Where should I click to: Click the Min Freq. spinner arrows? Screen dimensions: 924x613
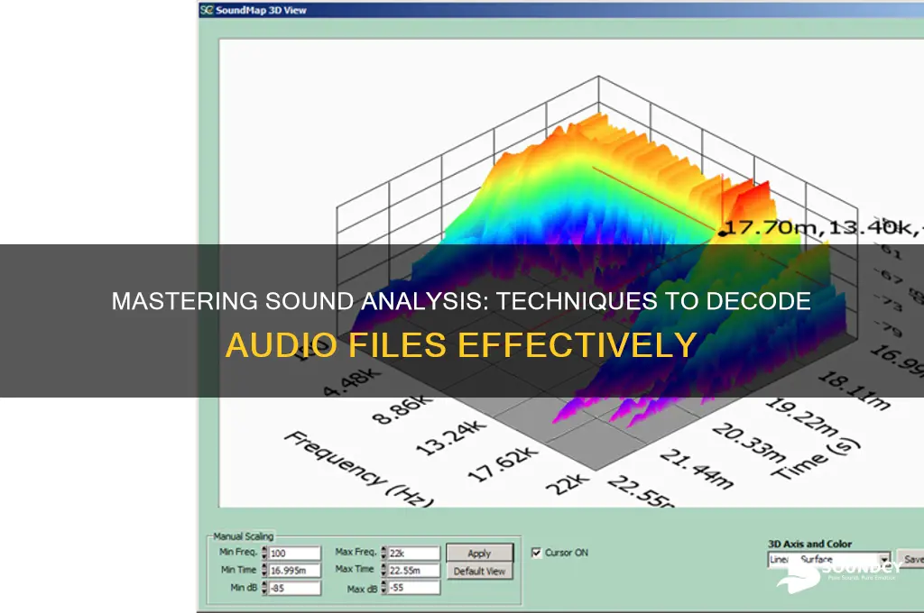tap(264, 553)
